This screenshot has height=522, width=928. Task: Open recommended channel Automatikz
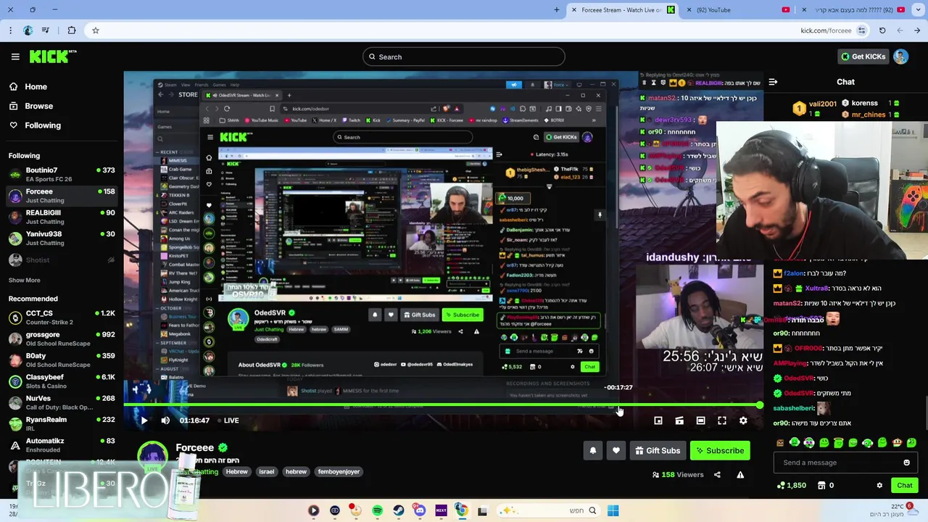point(62,444)
